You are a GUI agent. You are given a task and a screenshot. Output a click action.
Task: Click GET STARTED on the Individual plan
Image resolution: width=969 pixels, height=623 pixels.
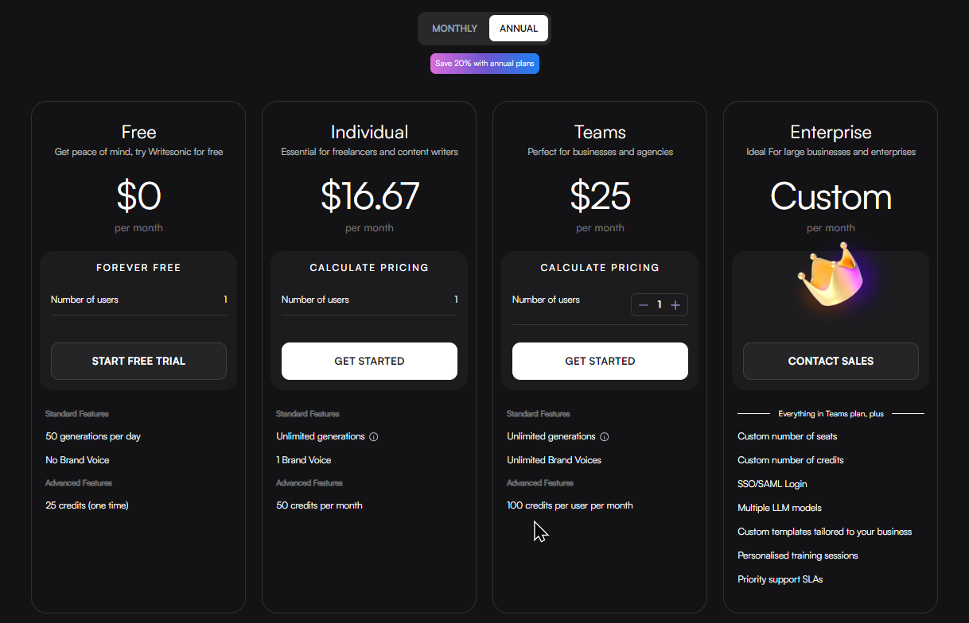(369, 361)
